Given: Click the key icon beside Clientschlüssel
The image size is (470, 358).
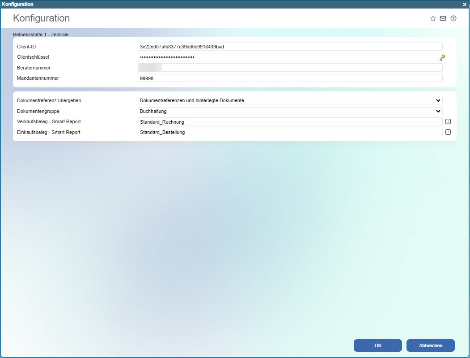Looking at the screenshot, I should [442, 57].
